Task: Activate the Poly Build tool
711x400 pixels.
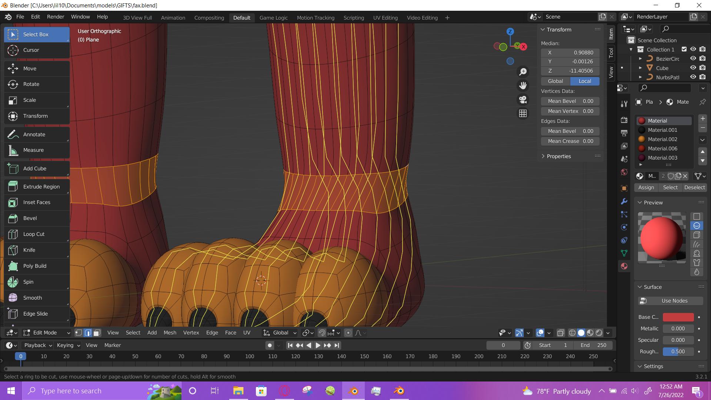Action: 35,266
